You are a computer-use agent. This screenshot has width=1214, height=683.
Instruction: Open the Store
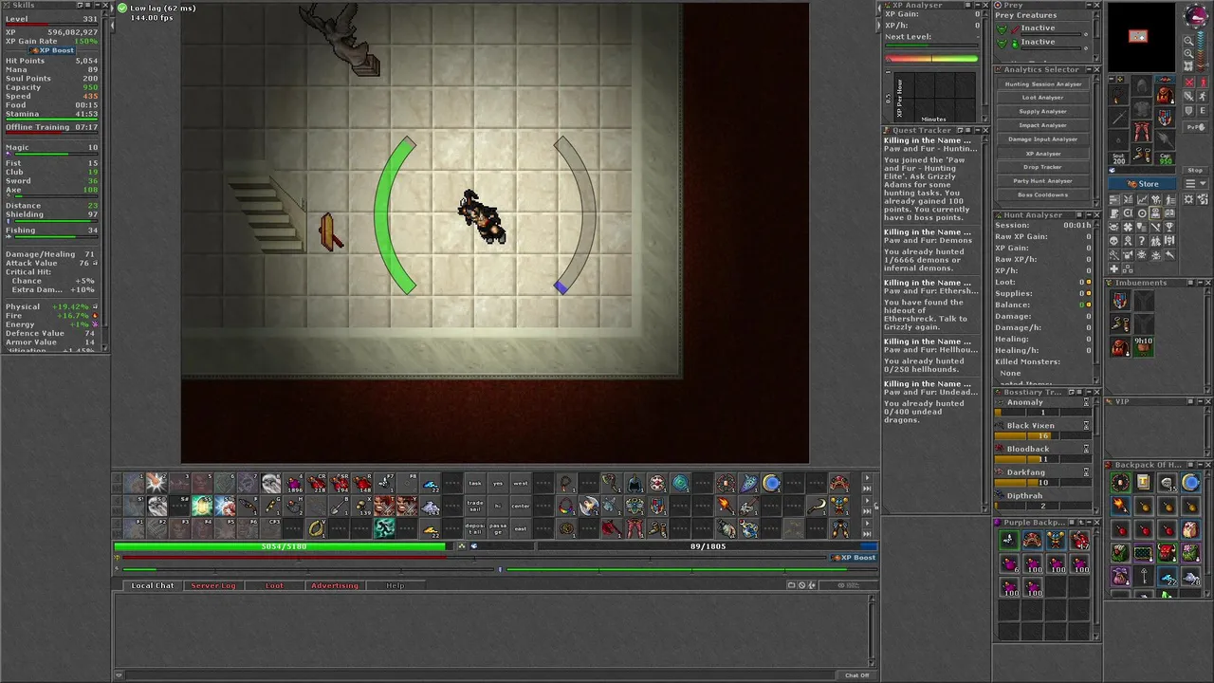click(1142, 184)
